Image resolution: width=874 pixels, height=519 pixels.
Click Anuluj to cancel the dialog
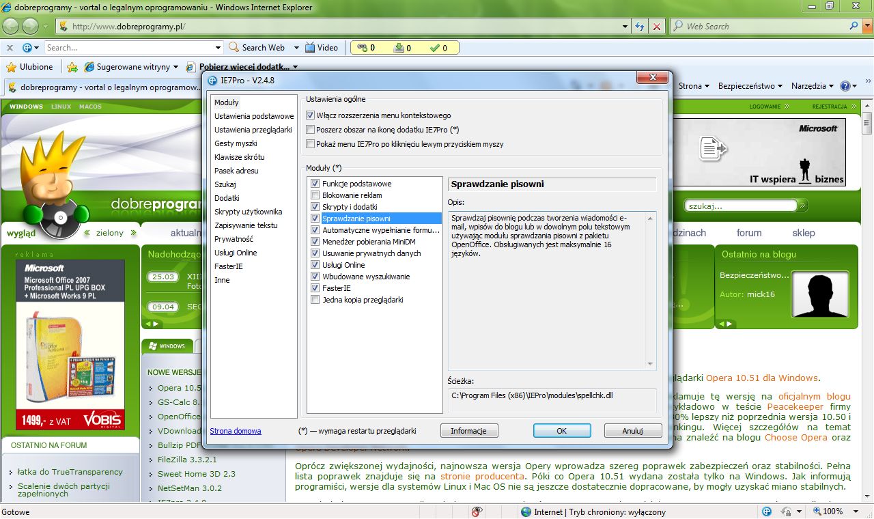[633, 431]
